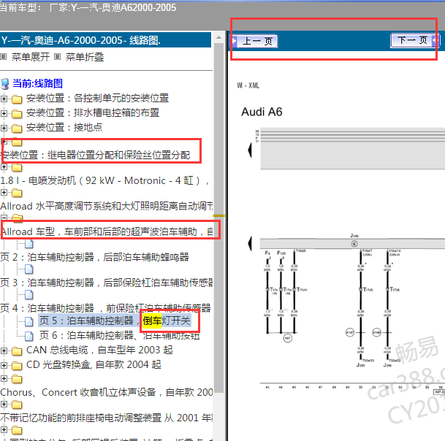Click scrollbar up arrow of tree panel

(x=218, y=37)
